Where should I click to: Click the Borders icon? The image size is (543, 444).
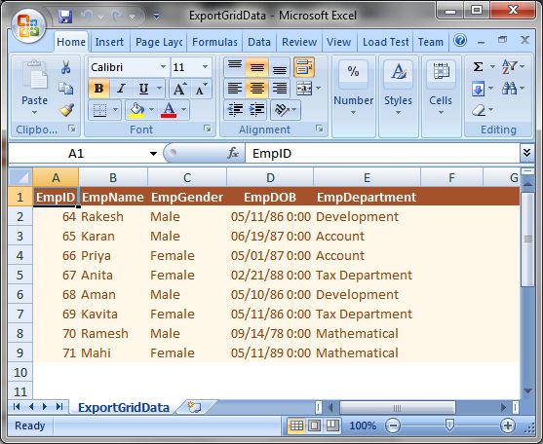coord(99,110)
